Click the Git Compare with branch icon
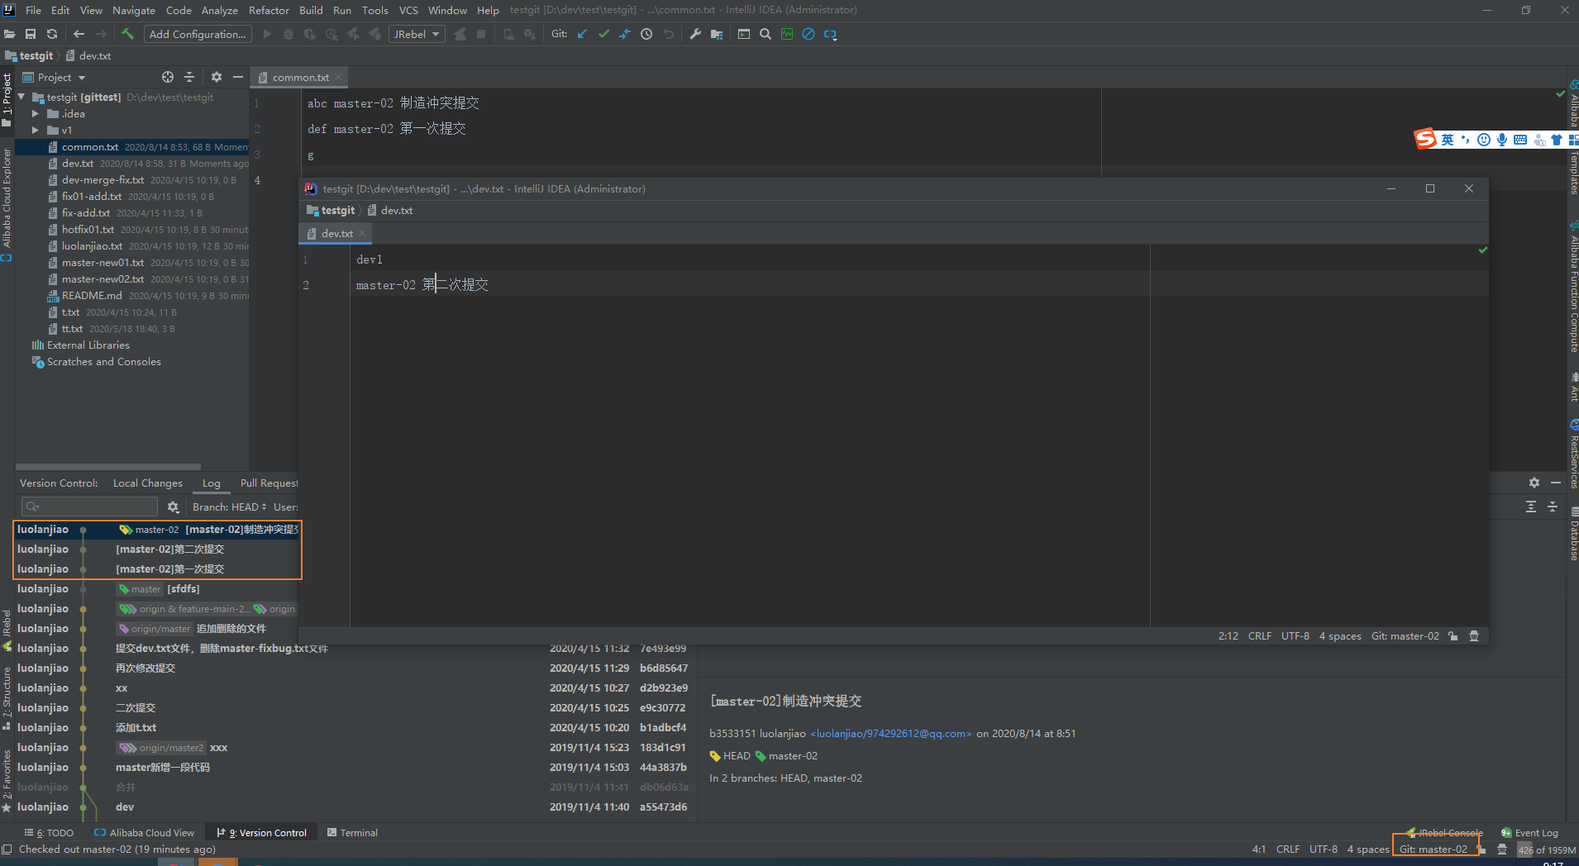Viewport: 1579px width, 866px height. (625, 34)
